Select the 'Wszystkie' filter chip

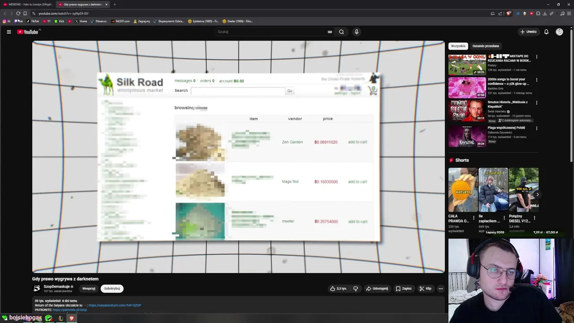(x=458, y=46)
